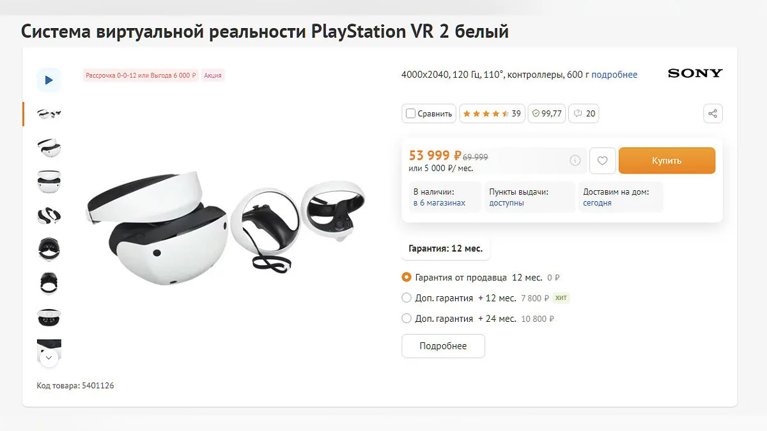767x431 pixels.
Task: Add product to favorites with heart icon
Action: coord(602,161)
